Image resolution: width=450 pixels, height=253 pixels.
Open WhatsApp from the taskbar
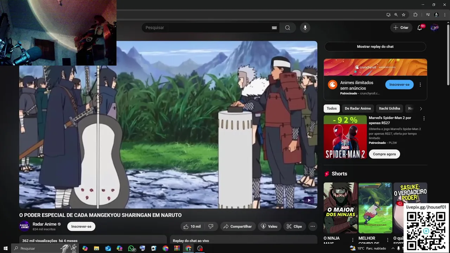(x=131, y=248)
